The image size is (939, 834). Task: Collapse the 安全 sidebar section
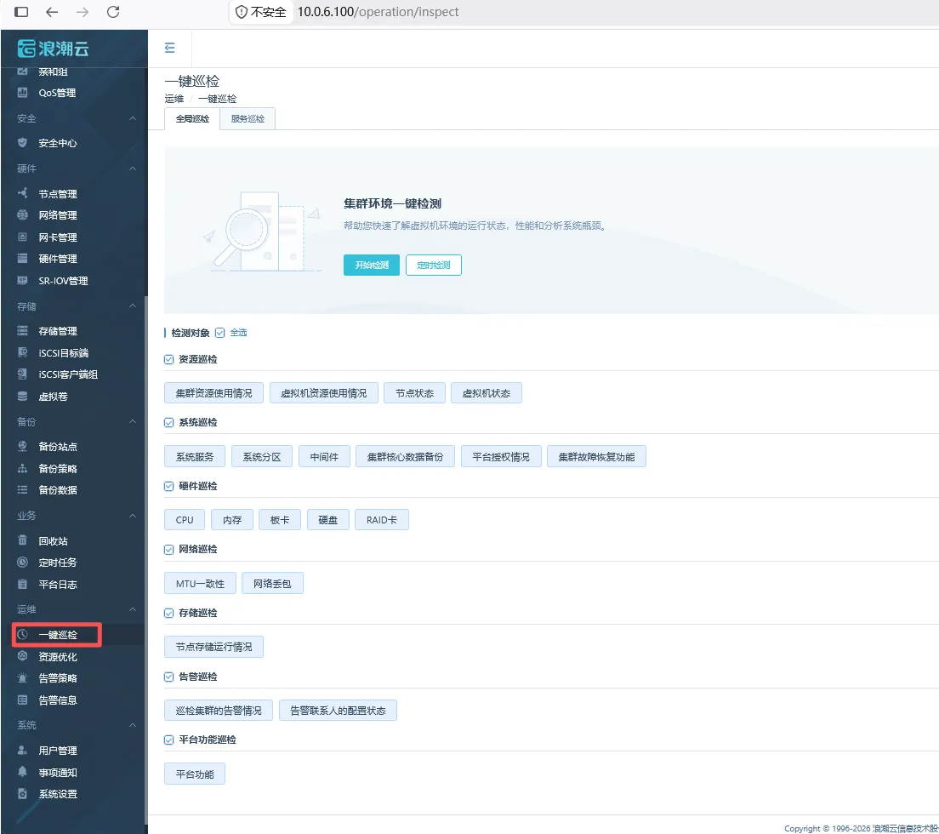(x=133, y=118)
